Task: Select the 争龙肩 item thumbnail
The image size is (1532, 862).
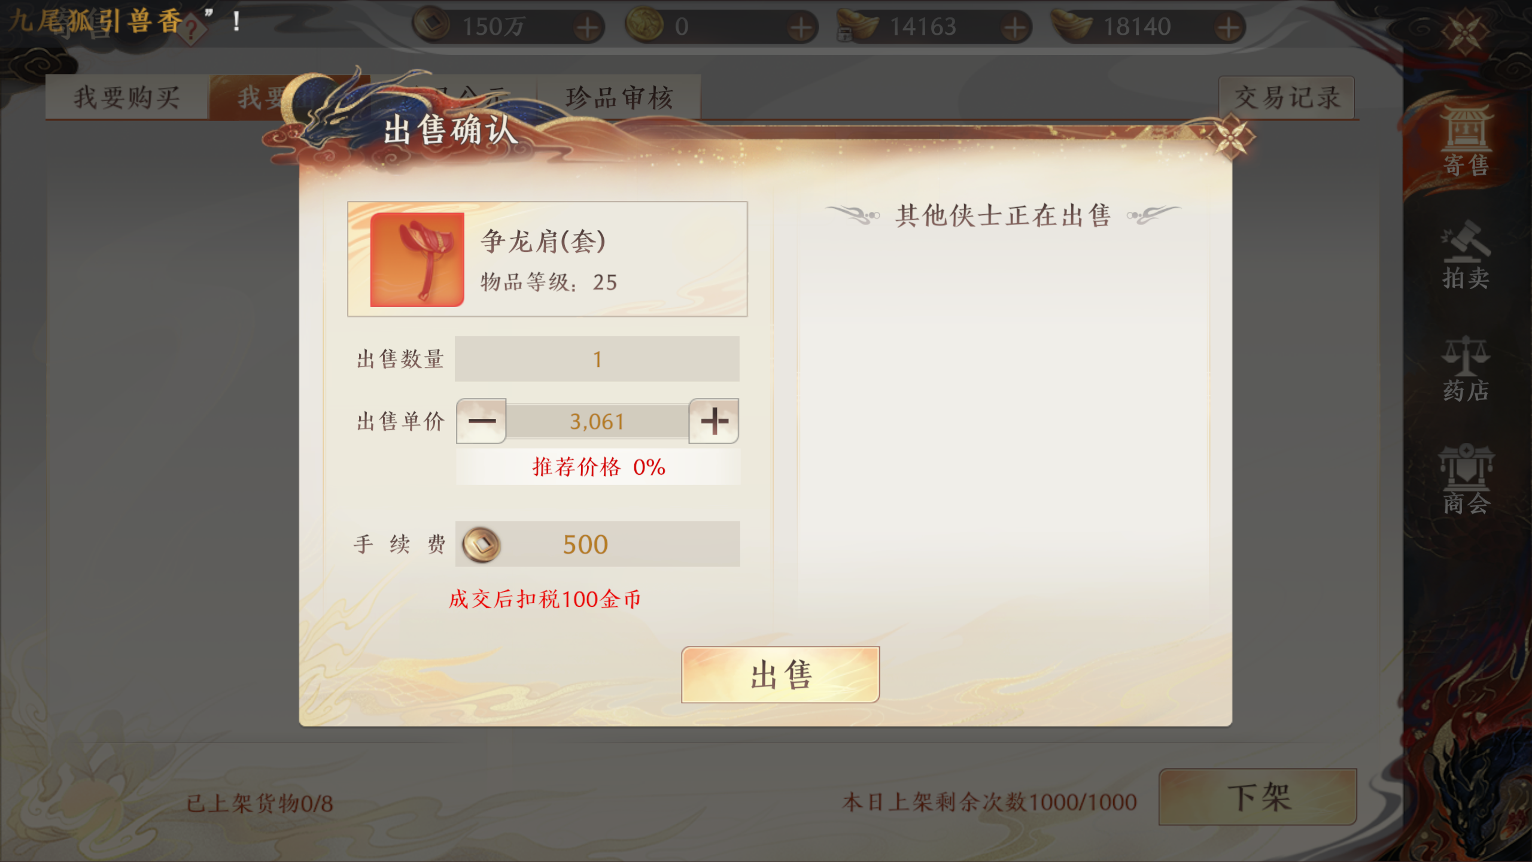Action: click(x=417, y=260)
